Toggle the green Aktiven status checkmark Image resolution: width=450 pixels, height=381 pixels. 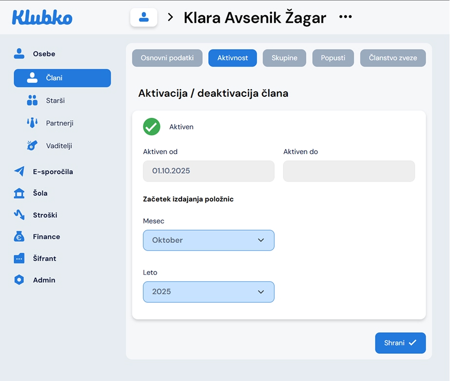(x=151, y=127)
